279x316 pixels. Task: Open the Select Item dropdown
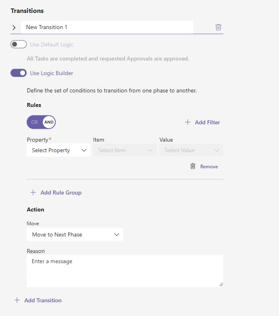[x=125, y=150]
